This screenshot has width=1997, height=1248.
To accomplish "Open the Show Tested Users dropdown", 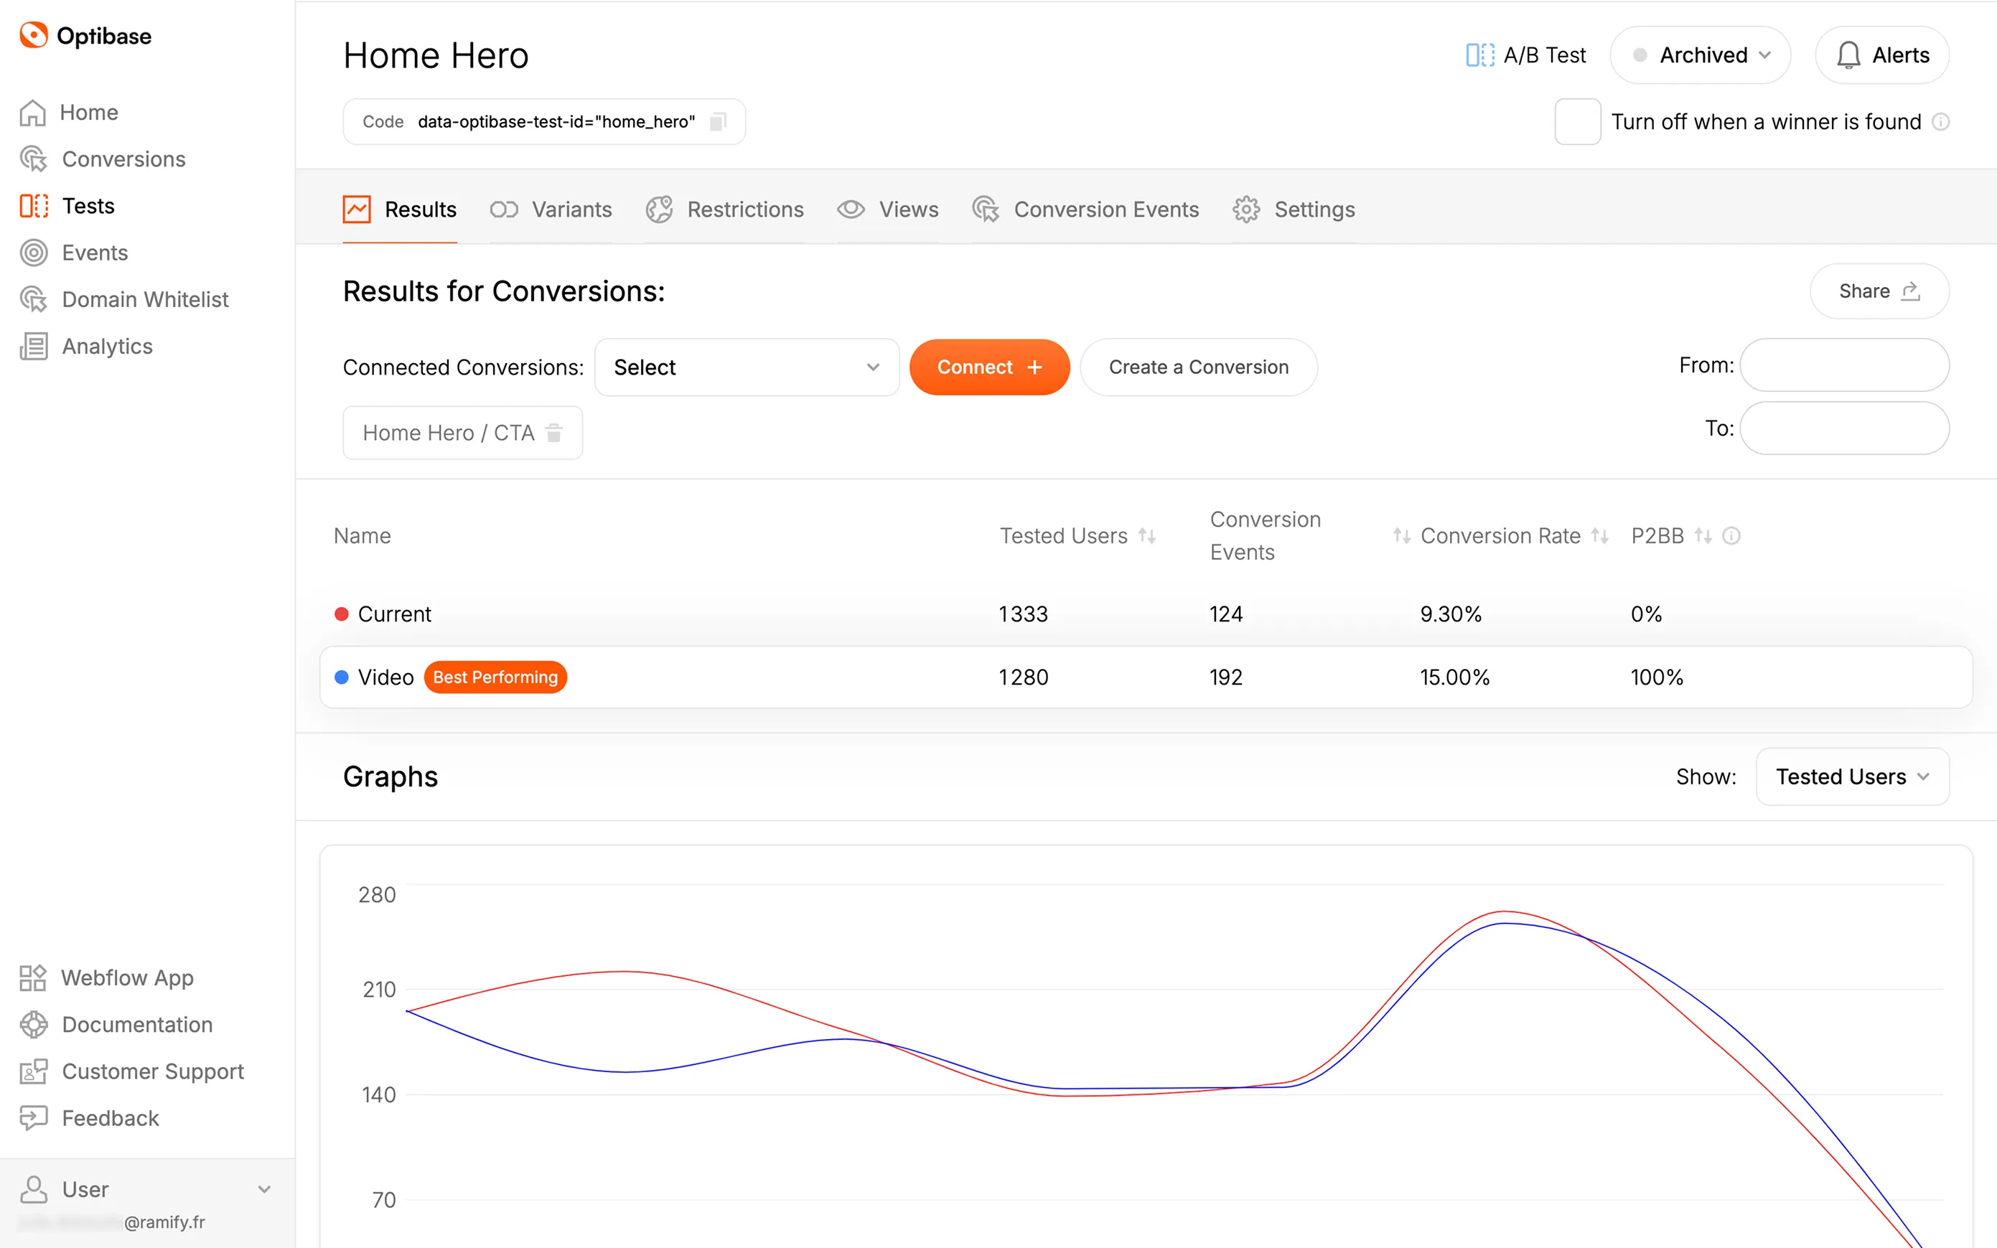I will [x=1852, y=777].
